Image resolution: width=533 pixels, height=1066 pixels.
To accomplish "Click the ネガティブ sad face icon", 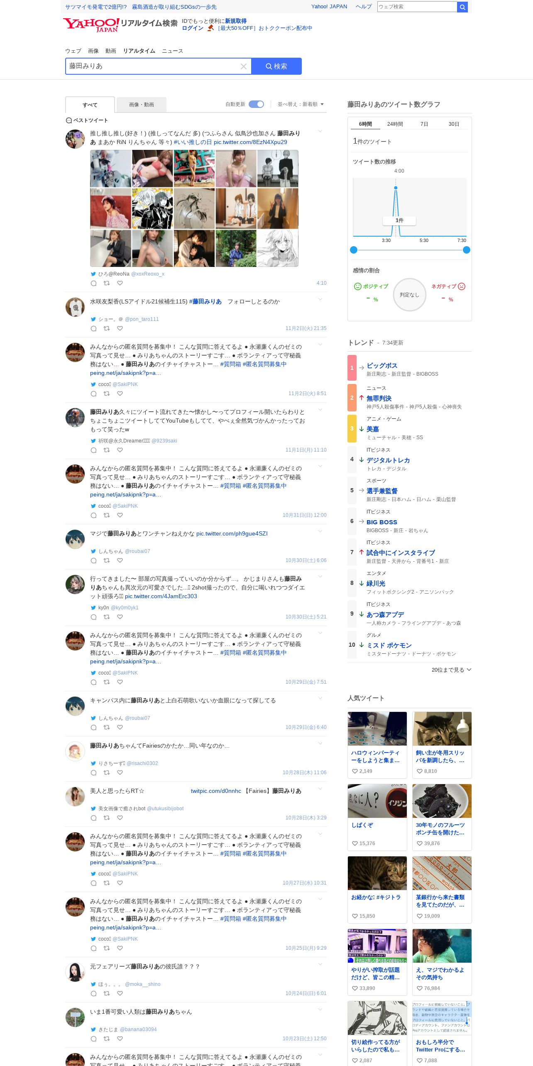I will click(462, 286).
